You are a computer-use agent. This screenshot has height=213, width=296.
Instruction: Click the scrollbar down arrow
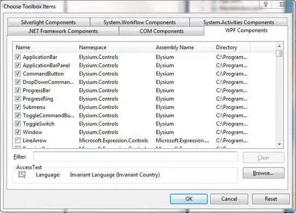coord(279,145)
